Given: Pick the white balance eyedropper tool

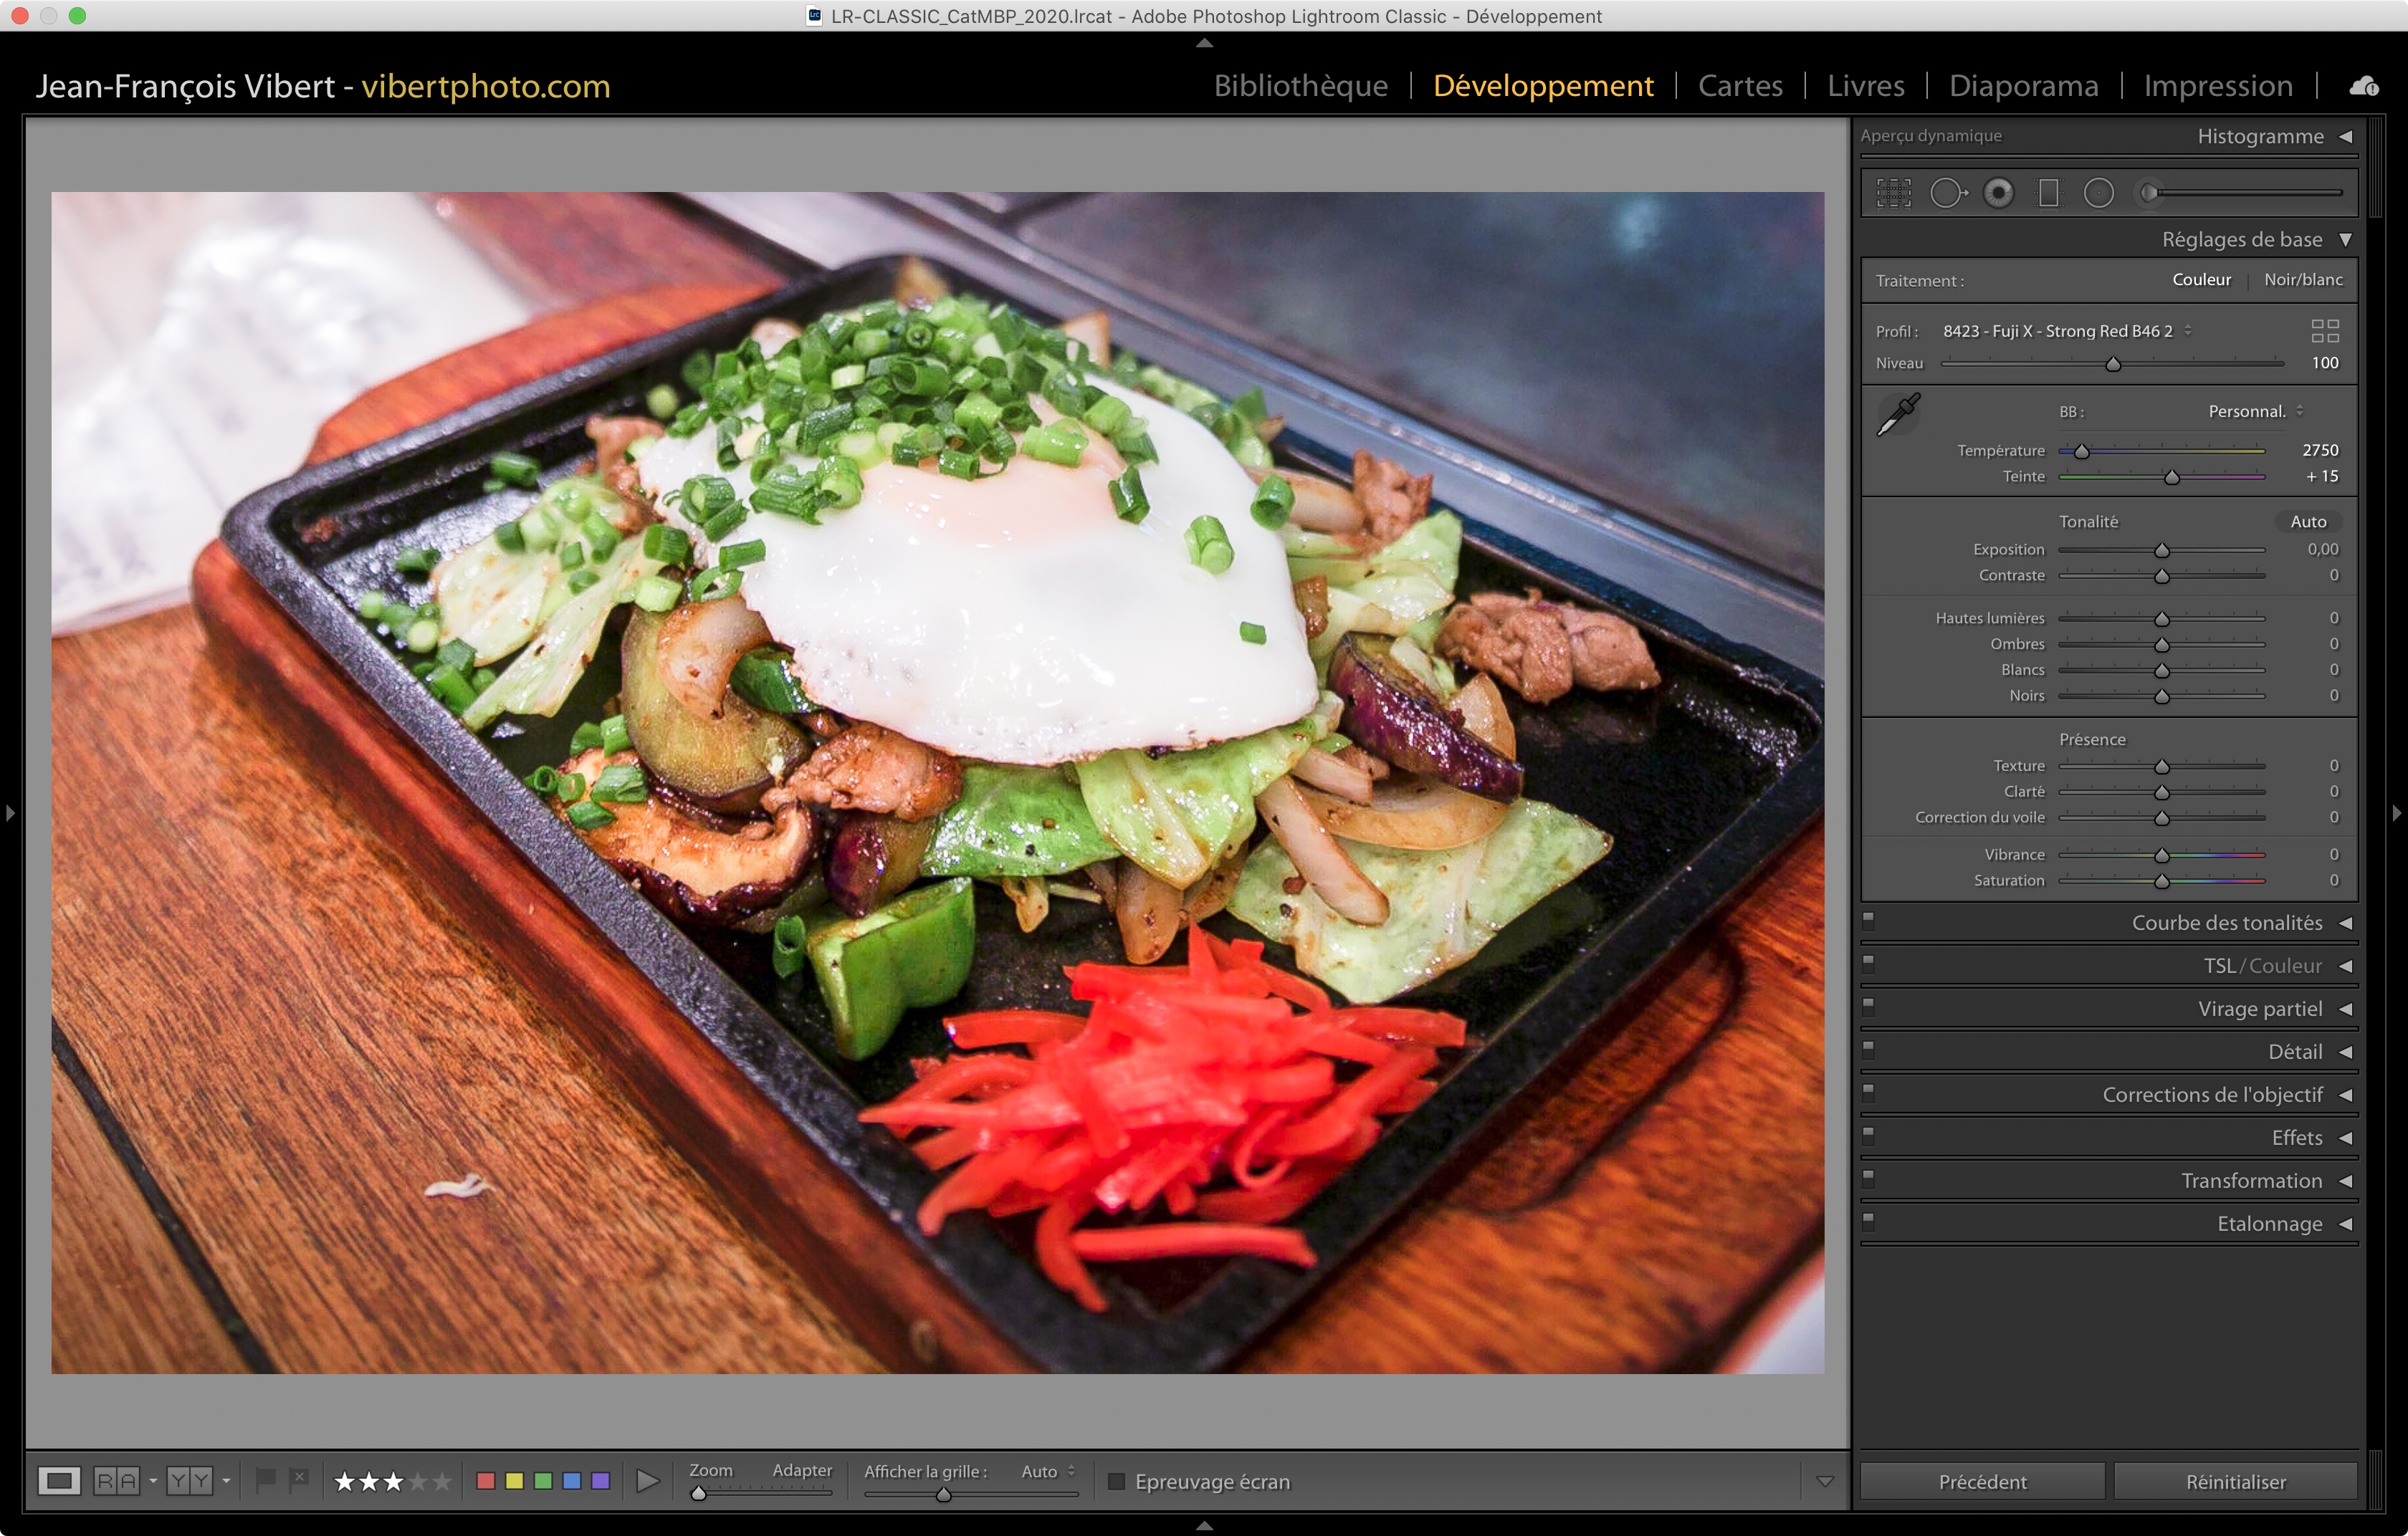Looking at the screenshot, I should coord(1898,413).
